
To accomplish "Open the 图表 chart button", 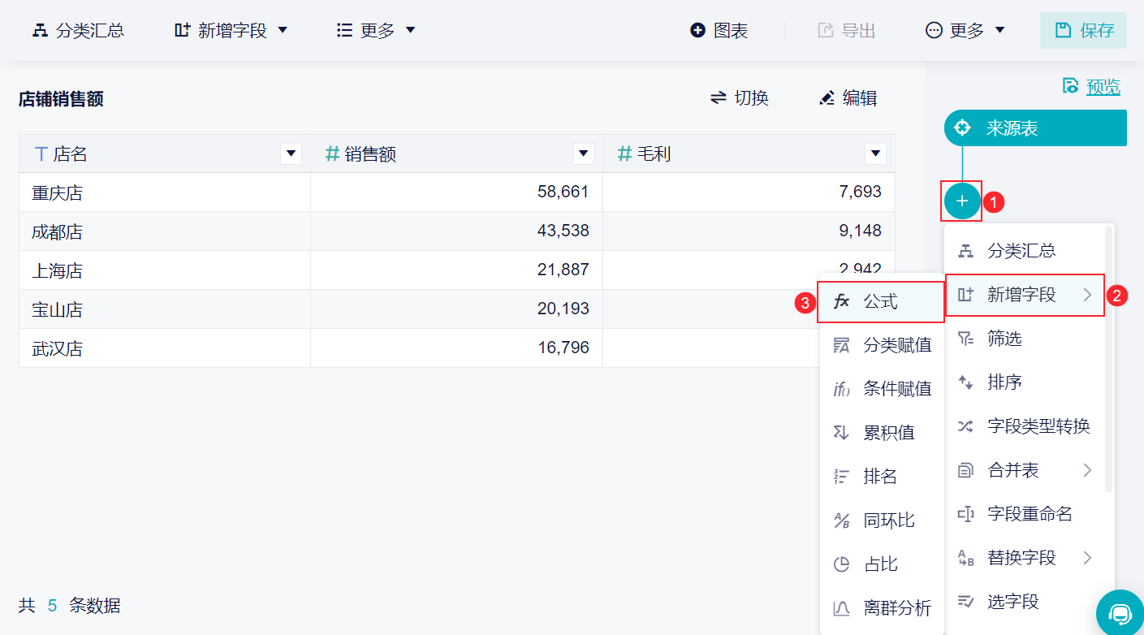I will point(719,31).
